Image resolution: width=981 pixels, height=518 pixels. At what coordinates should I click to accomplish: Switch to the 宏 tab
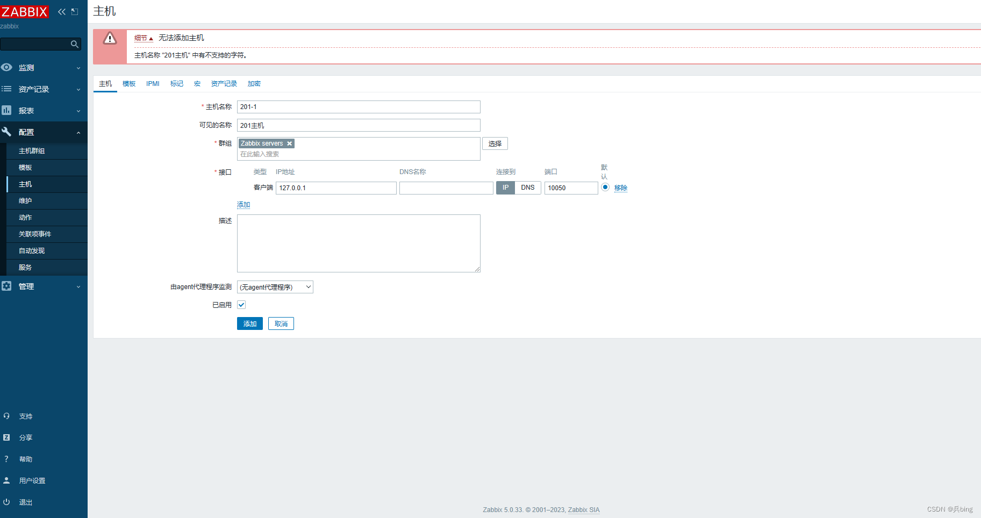pos(197,84)
